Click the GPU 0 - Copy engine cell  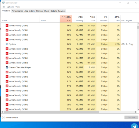pyautogui.click(x=127, y=44)
